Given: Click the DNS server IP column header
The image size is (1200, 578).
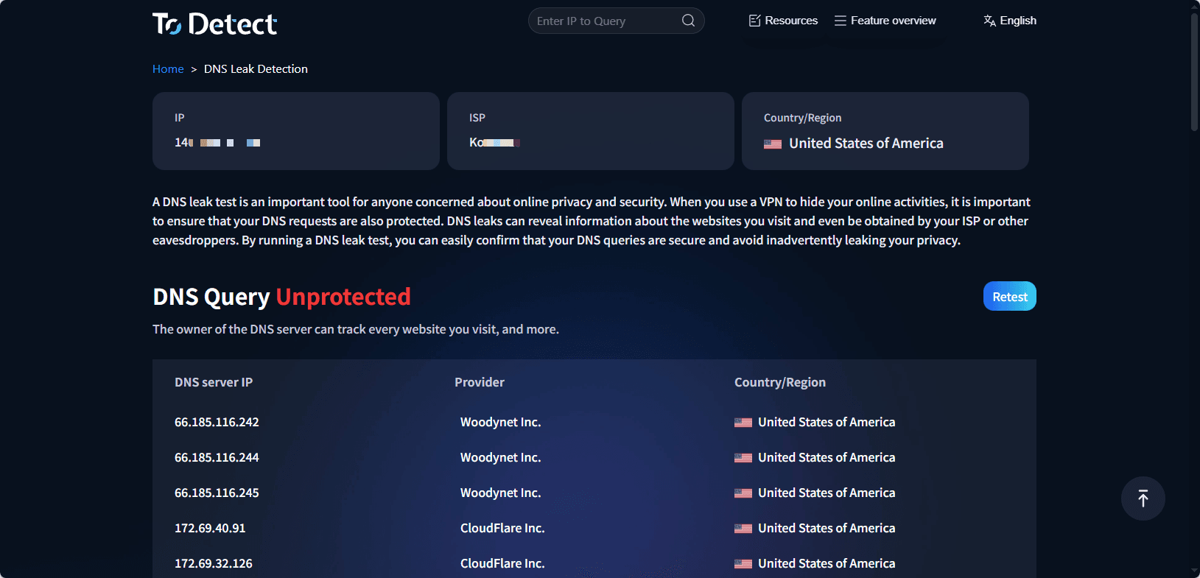Looking at the screenshot, I should click(214, 382).
